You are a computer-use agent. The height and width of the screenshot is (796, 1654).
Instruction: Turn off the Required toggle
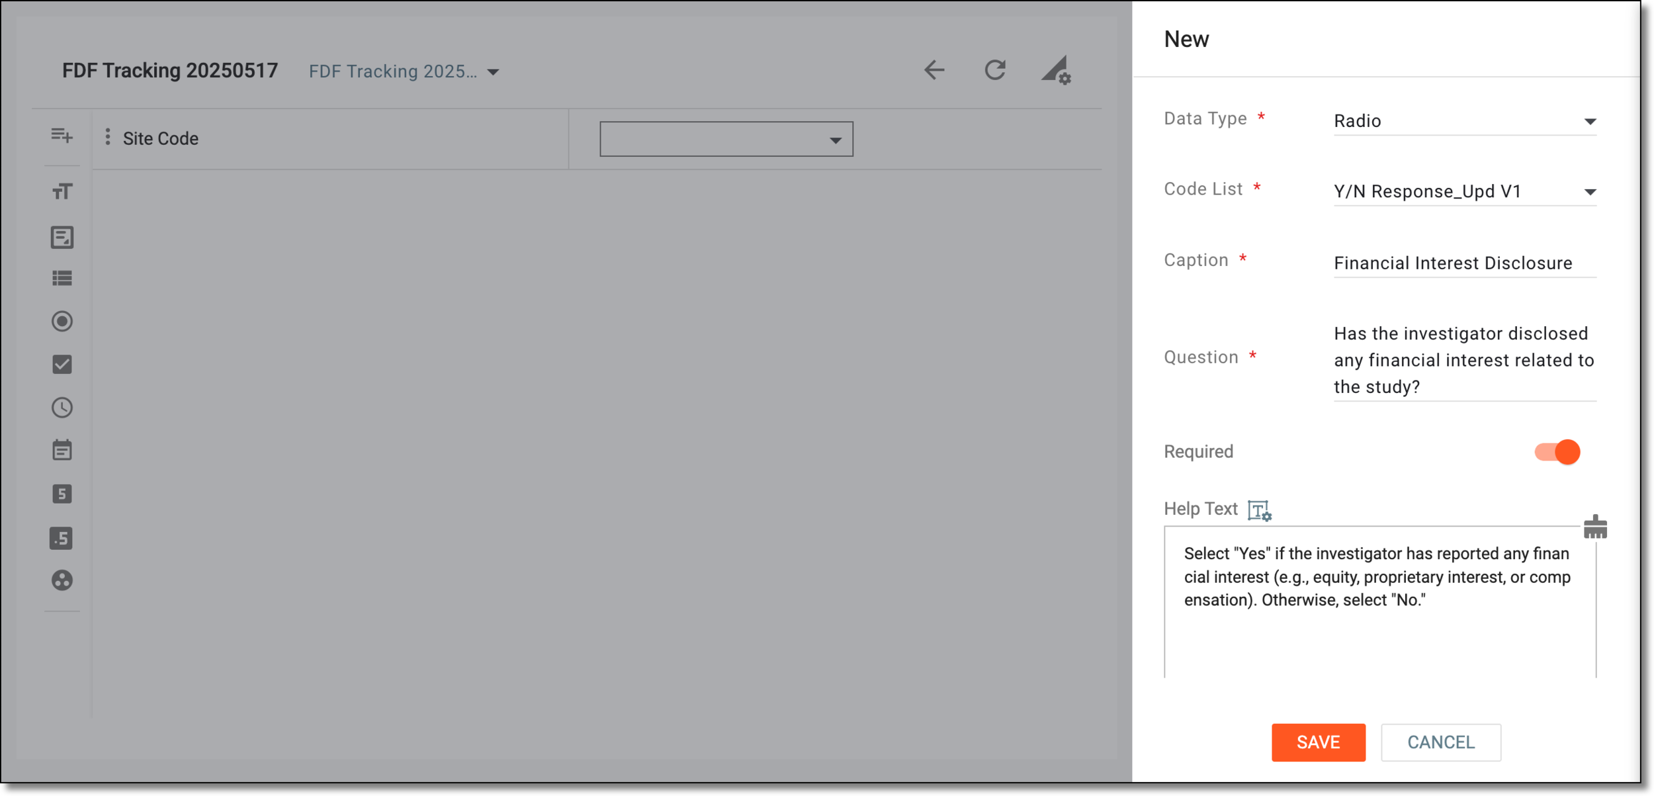(x=1557, y=452)
